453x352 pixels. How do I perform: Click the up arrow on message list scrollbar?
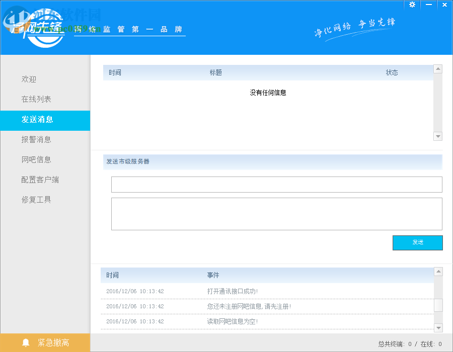437,69
